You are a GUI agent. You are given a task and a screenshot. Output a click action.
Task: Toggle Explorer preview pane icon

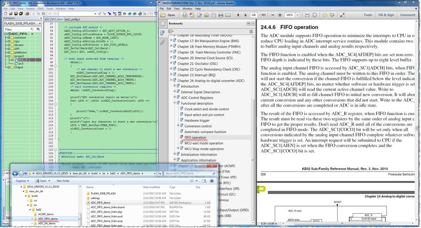point(204,181)
